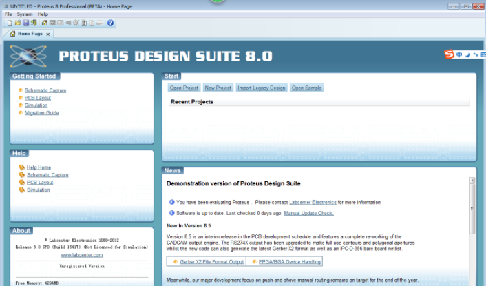
Task: Click the Close Project door icon
Action: (34, 23)
